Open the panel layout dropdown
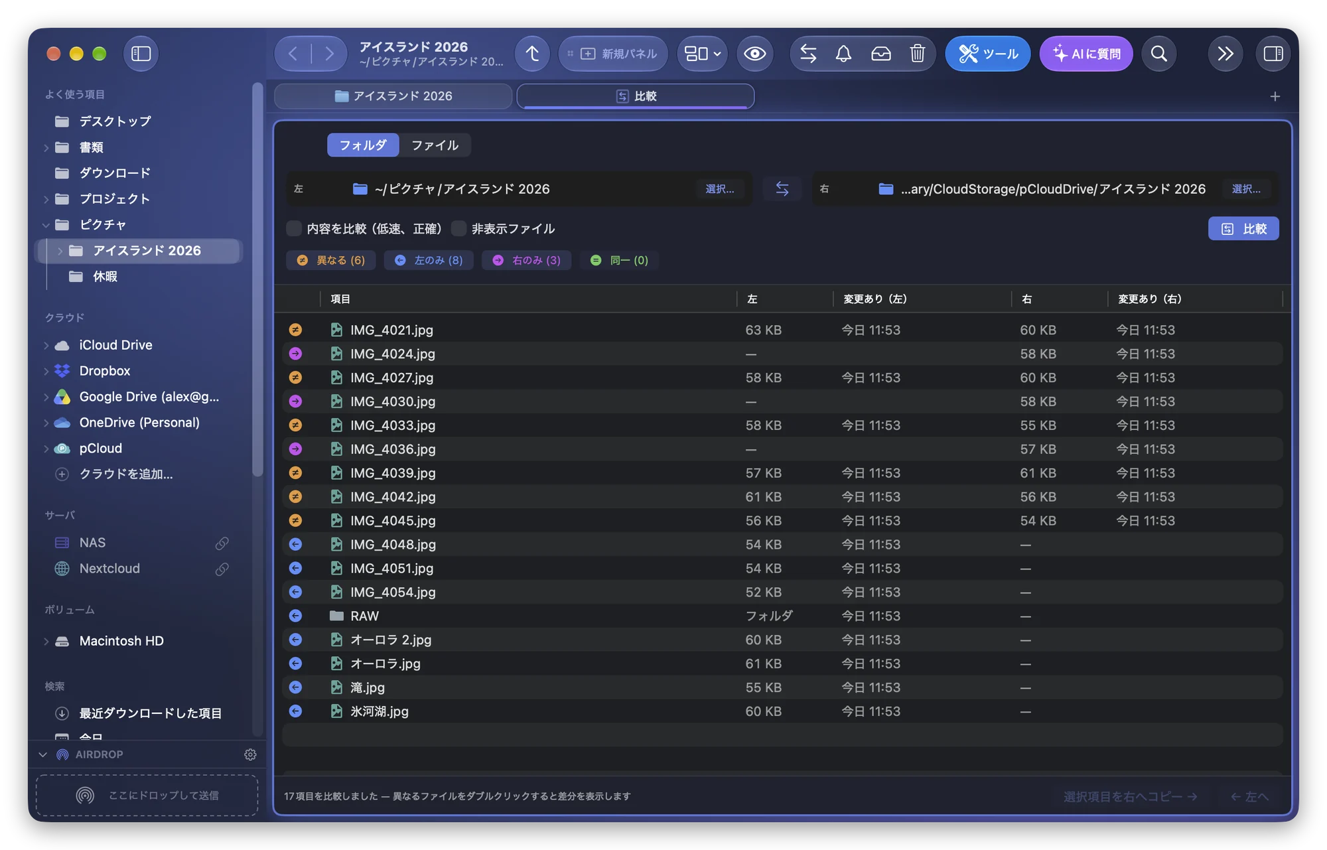This screenshot has height=850, width=1327. (x=703, y=54)
